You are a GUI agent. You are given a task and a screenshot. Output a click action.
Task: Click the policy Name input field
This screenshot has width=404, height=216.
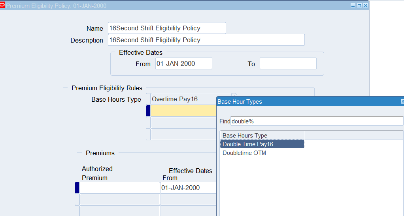pos(166,28)
